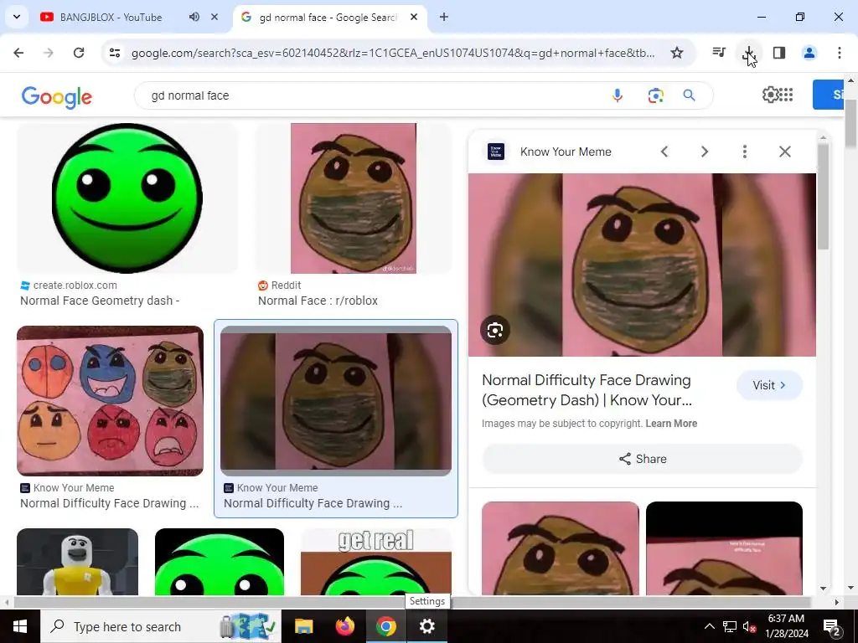The width and height of the screenshot is (858, 643).
Task: Open Normal Difficulty Face Drawing title link
Action: [587, 390]
